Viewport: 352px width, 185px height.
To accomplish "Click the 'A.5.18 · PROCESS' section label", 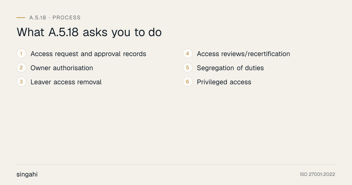I will pos(55,18).
